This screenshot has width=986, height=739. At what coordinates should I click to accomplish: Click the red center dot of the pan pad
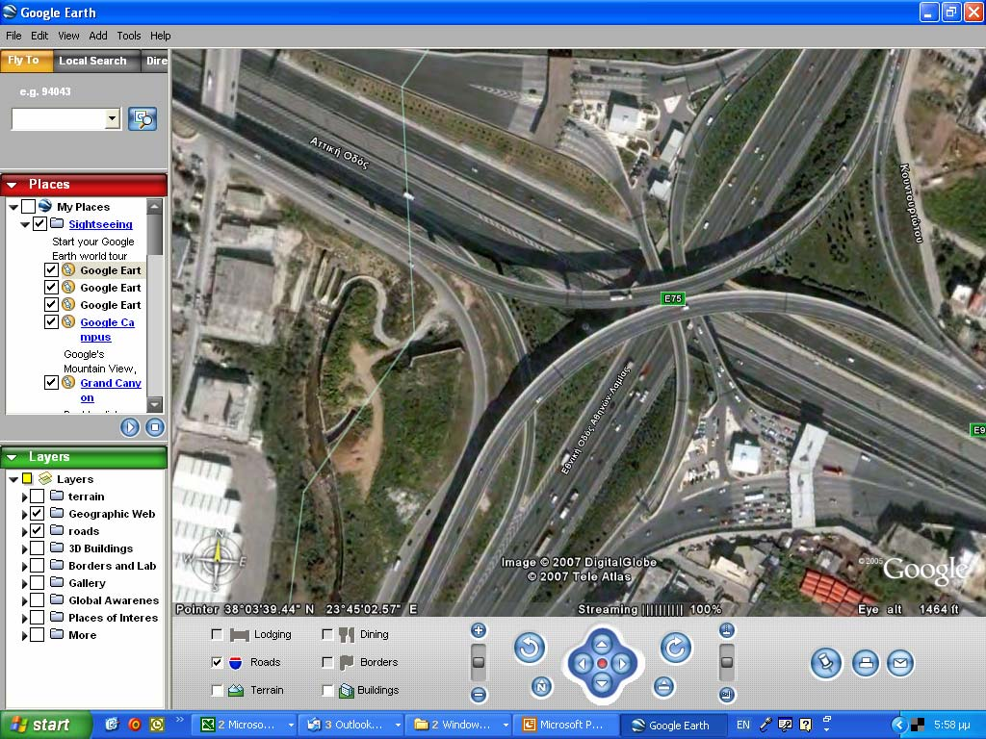tap(602, 664)
